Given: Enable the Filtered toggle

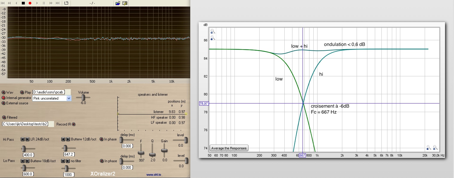Looking at the screenshot, I should (x=4, y=117).
